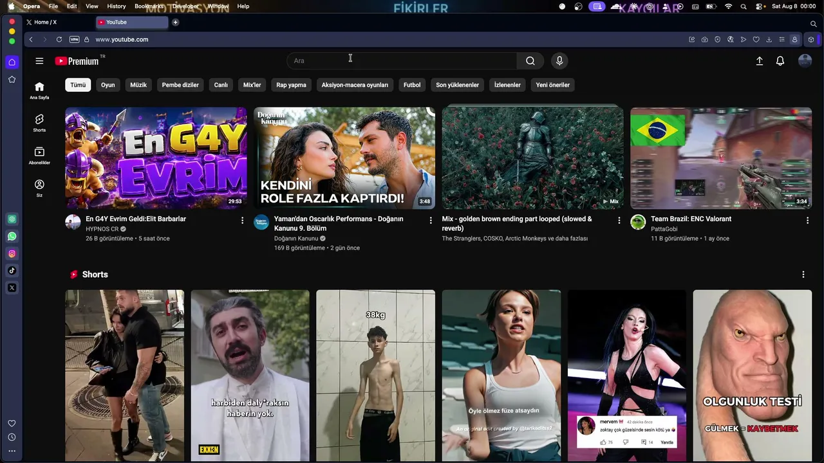Search open tabs with the magnifier
Image resolution: width=824 pixels, height=463 pixels.
[x=814, y=24]
